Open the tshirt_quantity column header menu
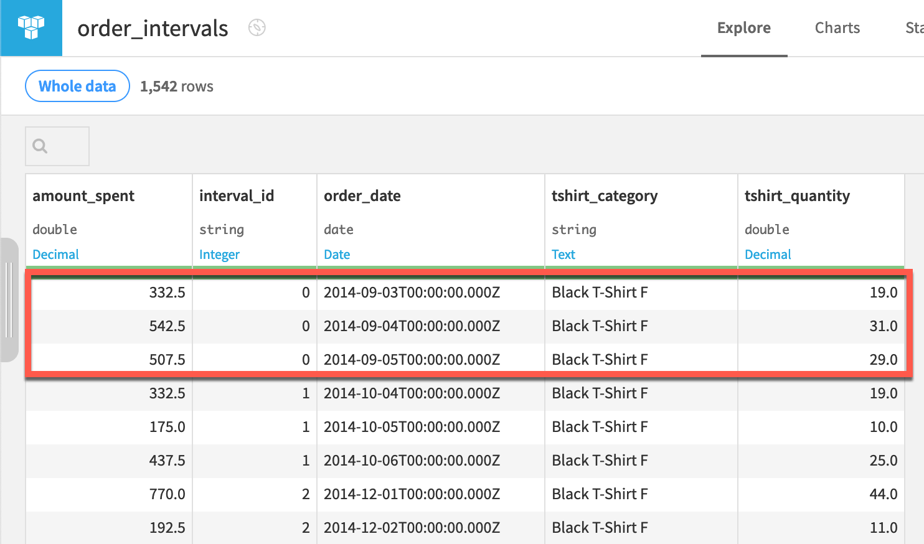924x544 pixels. pos(798,195)
